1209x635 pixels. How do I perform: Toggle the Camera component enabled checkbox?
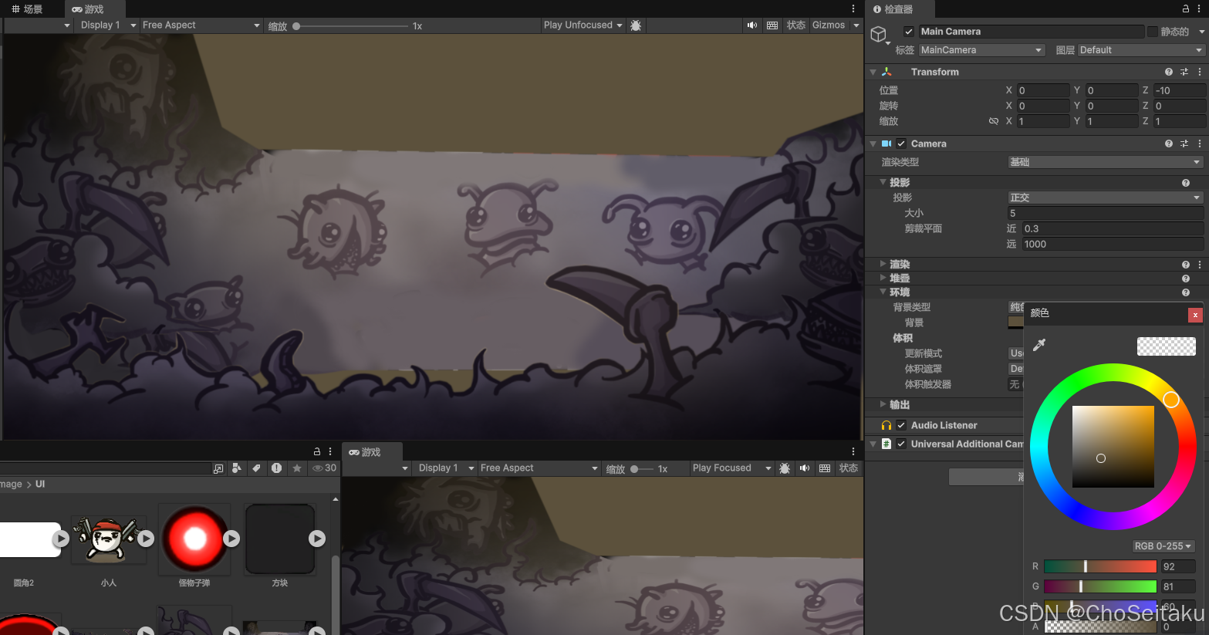(x=901, y=144)
